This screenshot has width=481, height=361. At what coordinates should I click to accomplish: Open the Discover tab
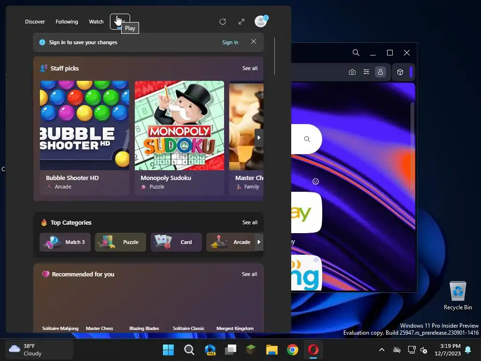tap(35, 22)
